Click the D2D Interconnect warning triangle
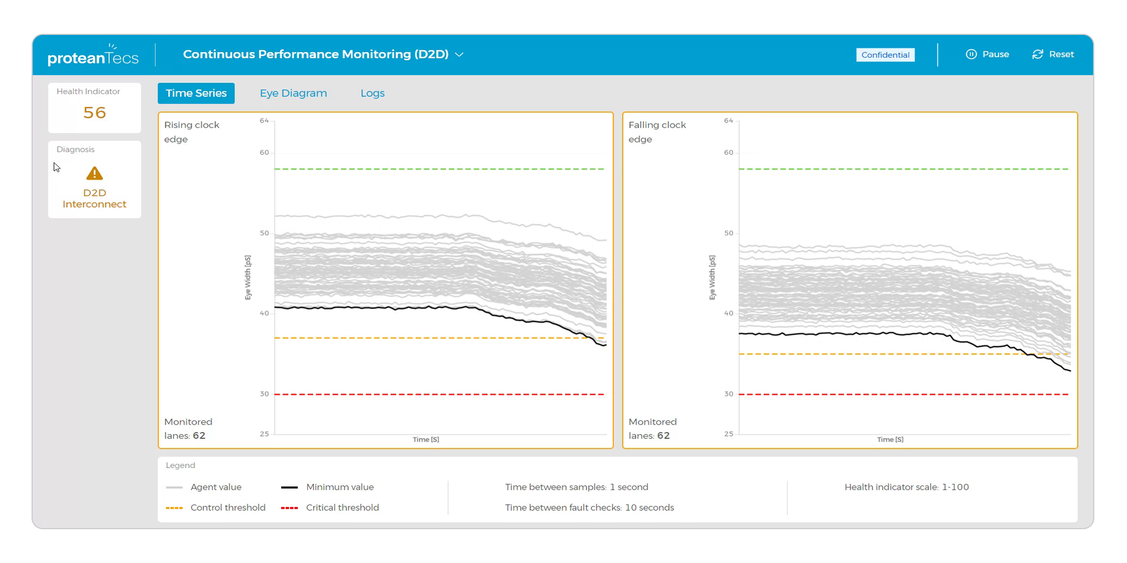Viewport: 1127px width, 563px height. [x=94, y=174]
